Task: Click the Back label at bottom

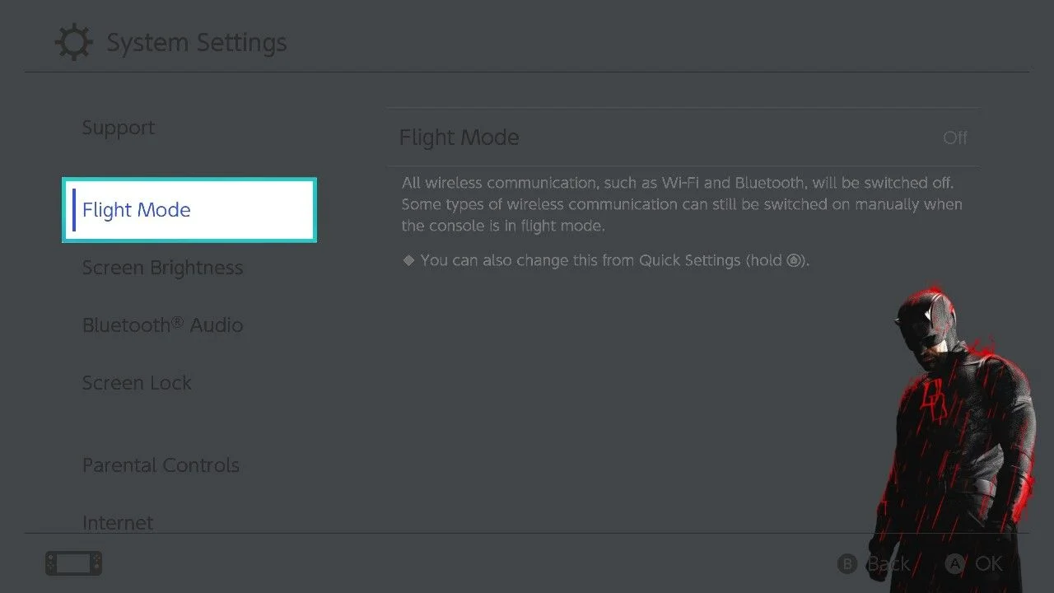Action: coord(888,564)
